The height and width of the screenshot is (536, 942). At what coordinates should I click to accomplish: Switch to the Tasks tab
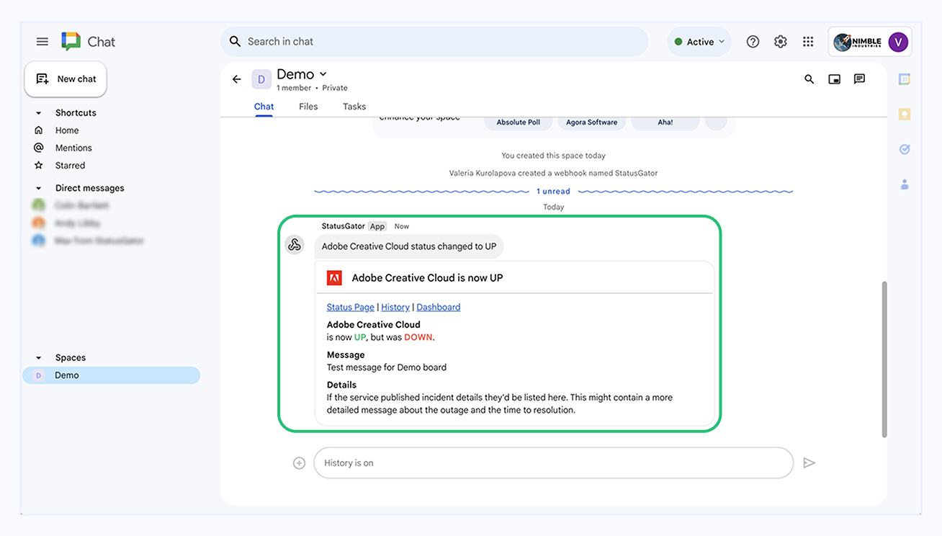coord(354,106)
